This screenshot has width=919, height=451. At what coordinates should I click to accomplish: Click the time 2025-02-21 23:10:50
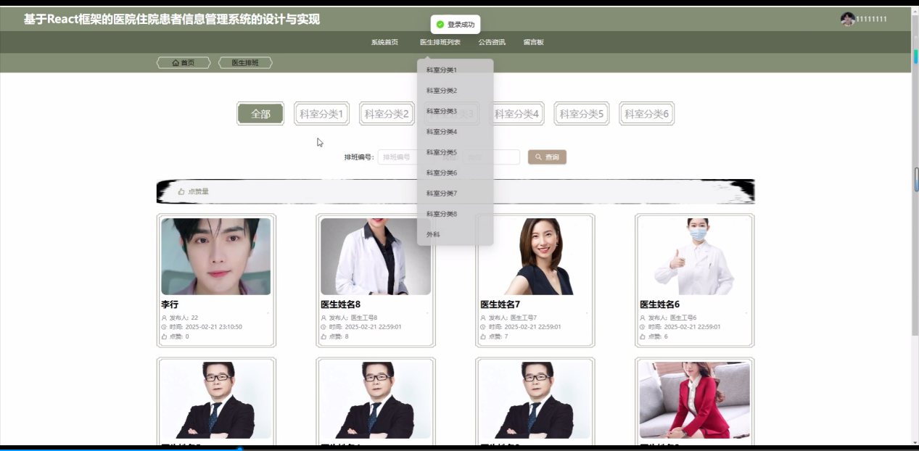point(214,327)
